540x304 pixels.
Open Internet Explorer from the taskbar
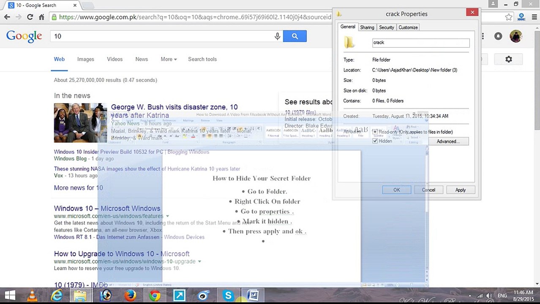tap(57, 295)
